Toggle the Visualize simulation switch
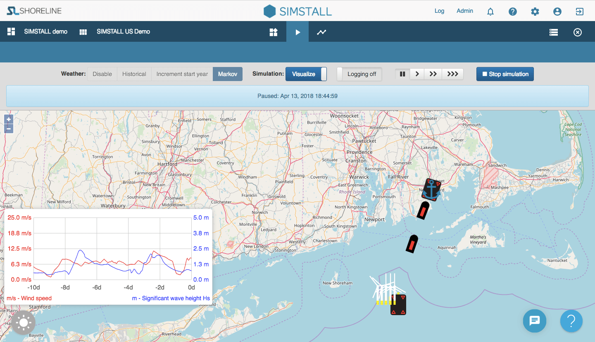 [x=306, y=74]
